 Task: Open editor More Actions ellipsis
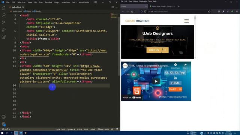pos(117,7)
